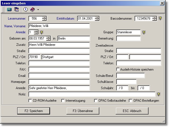Image resolution: width=169 pixels, height=127 pixels.
Task: Click into the Email input field
Action: pyautogui.click(x=59, y=75)
